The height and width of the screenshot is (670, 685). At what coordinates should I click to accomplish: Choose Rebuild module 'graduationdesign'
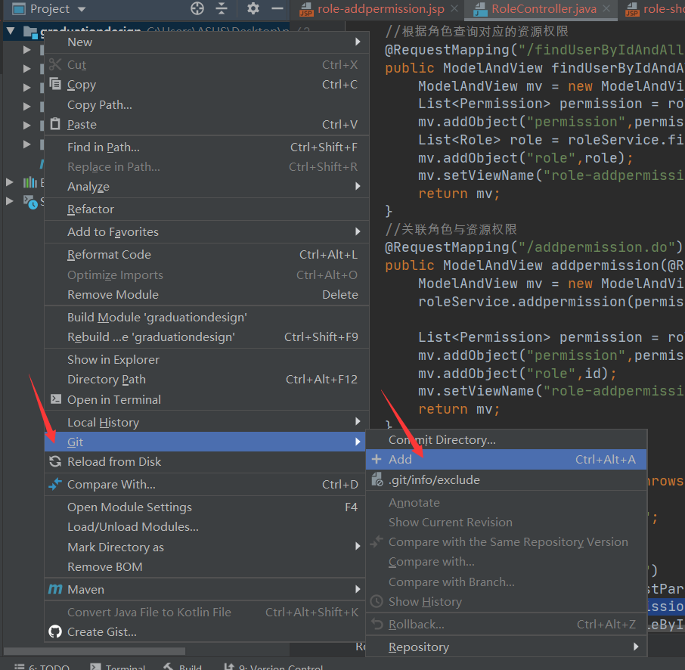pyautogui.click(x=206, y=337)
